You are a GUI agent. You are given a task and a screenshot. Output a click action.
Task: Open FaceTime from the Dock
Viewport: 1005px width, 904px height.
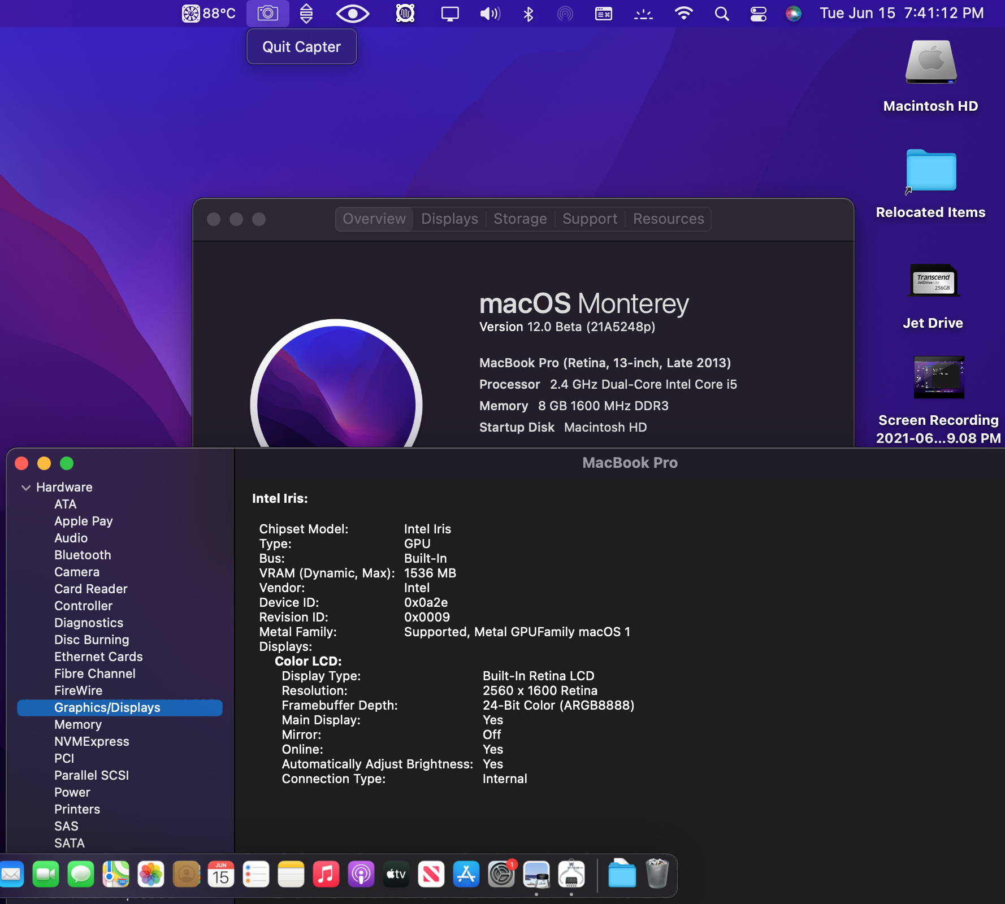pyautogui.click(x=46, y=875)
